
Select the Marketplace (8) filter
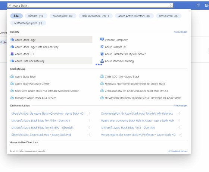click(x=63, y=16)
